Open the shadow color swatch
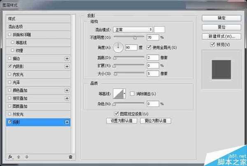Image resolution: width=247 pixels, height=166 pixels. (159, 30)
